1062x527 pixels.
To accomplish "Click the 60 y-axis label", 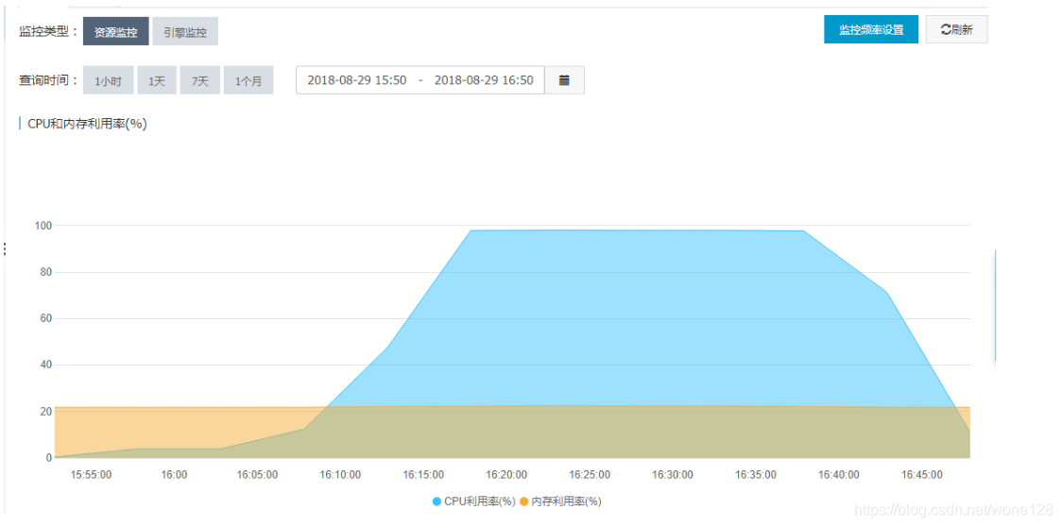I will (x=46, y=318).
